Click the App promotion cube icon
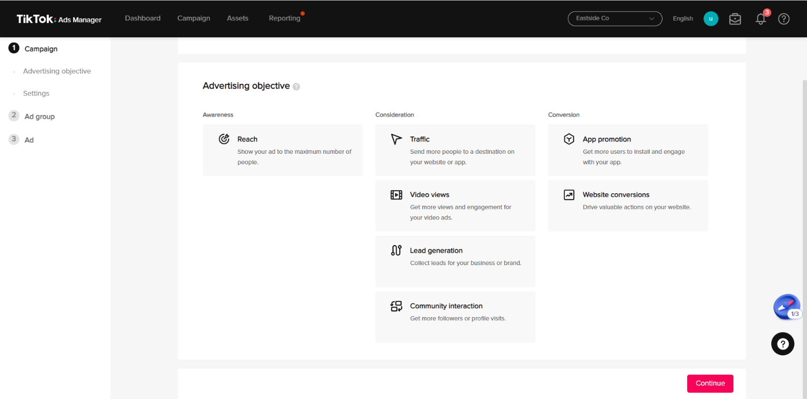807x399 pixels. (569, 139)
